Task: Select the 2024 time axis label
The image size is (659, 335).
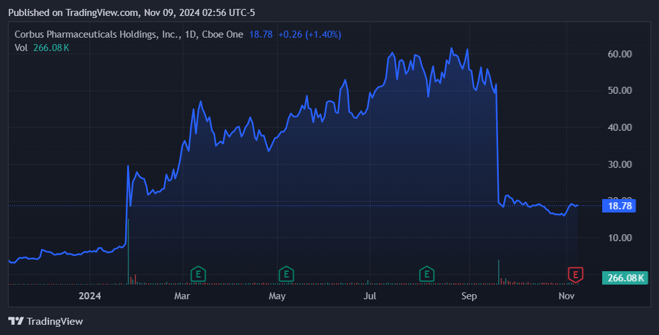Action: 90,296
